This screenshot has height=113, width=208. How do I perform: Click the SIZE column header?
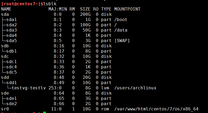pyautogui.click(x=85, y=9)
